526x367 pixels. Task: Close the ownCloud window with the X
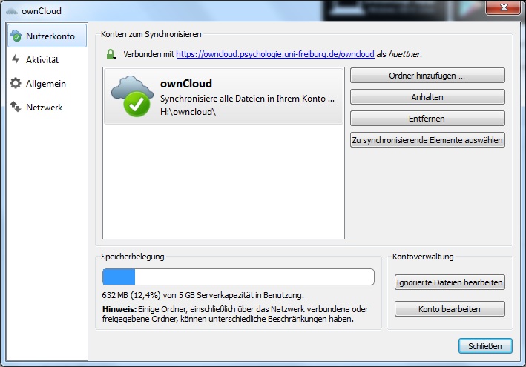pyautogui.click(x=503, y=7)
